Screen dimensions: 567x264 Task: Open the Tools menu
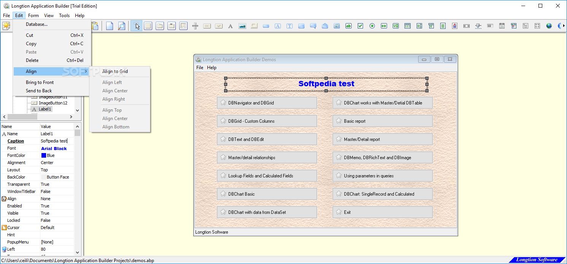[x=64, y=16]
